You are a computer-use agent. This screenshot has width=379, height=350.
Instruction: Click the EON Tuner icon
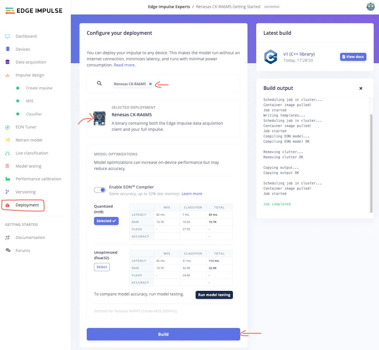[8, 127]
